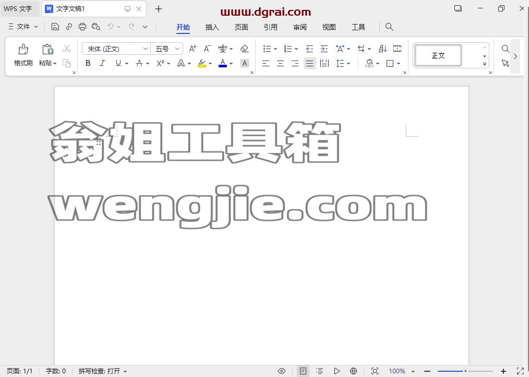Click the yellow highlight color button
This screenshot has height=377, width=529.
coord(202,63)
